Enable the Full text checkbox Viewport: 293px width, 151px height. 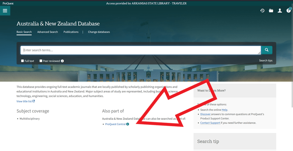[23, 61]
